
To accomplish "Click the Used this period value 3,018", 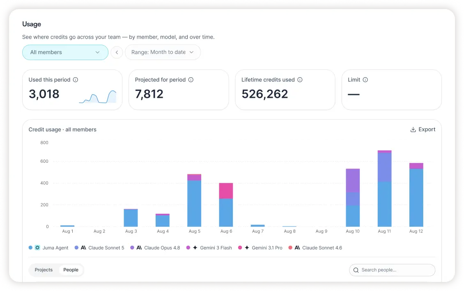I will [44, 94].
